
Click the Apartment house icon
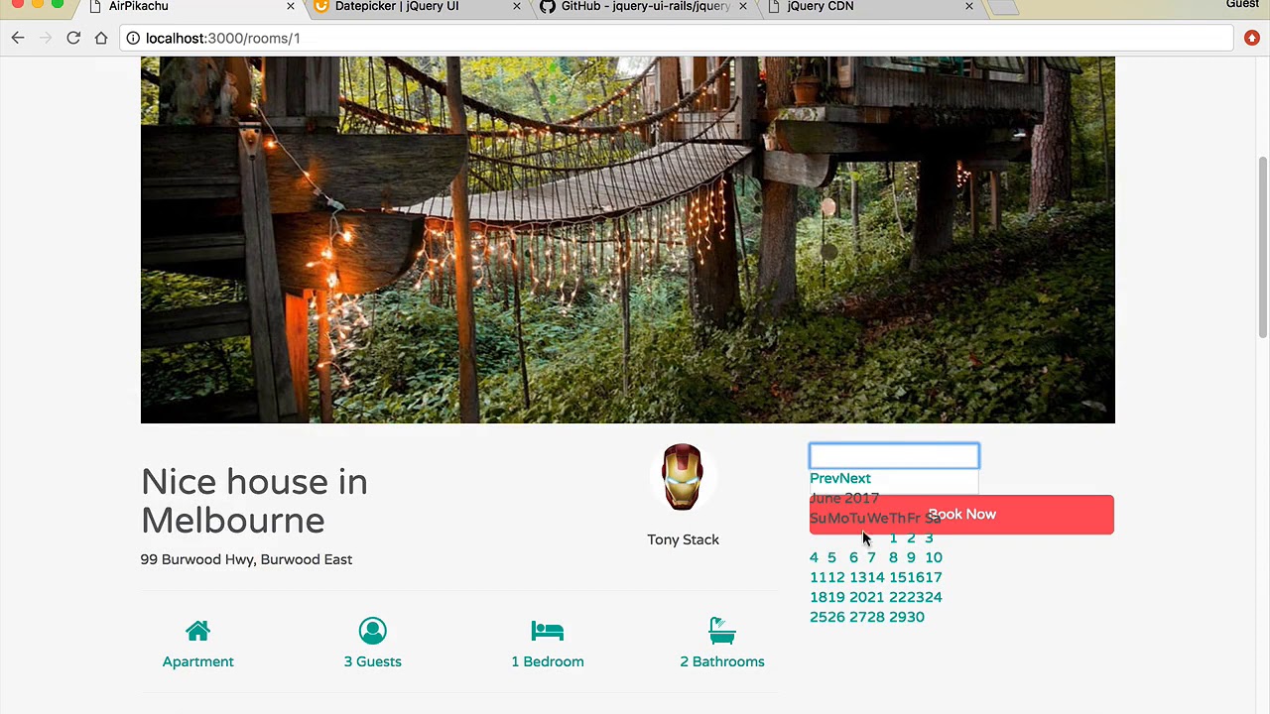tap(198, 631)
